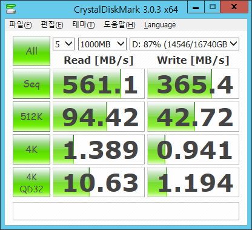Click the 4K QD32 read result 10.63
This screenshot has width=252, height=230.
[99, 182]
